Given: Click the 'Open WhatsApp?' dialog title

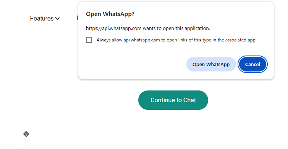Looking at the screenshot, I should [x=110, y=14].
